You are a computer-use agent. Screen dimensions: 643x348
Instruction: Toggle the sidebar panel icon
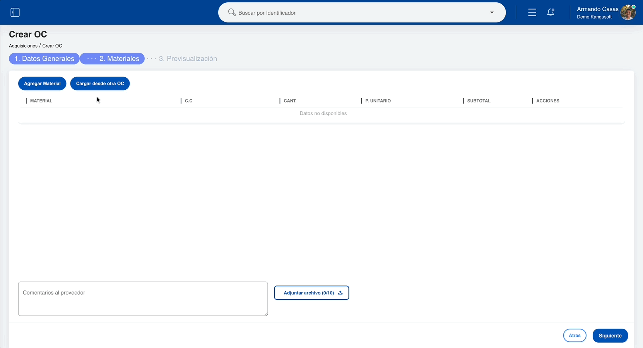15,12
